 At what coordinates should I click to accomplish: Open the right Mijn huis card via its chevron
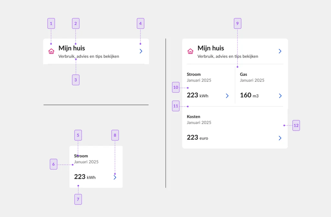[x=280, y=51]
